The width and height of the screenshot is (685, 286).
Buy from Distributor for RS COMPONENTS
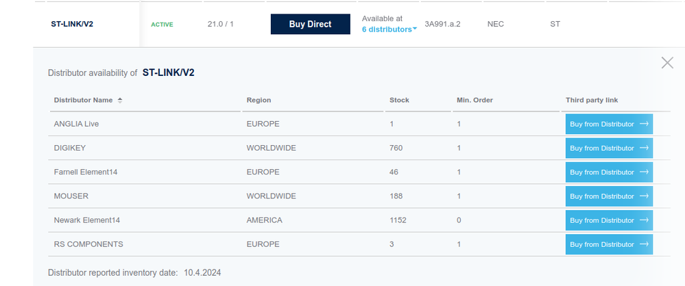(x=609, y=244)
